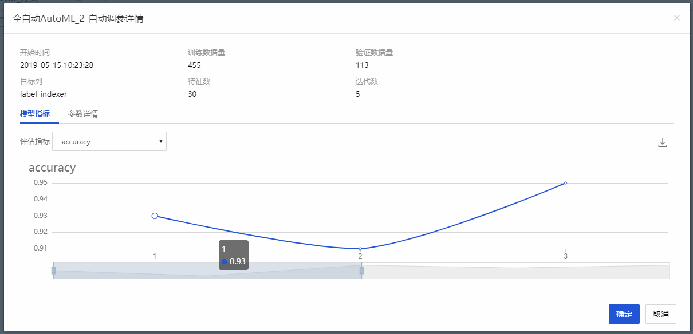
Task: Click the start time value 2019-05-15 10:23:28
Action: (57, 65)
